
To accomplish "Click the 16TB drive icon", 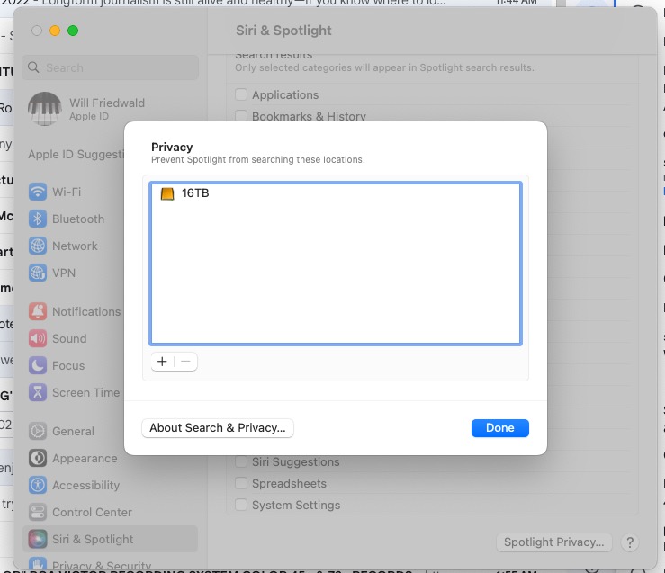I will pos(167,193).
